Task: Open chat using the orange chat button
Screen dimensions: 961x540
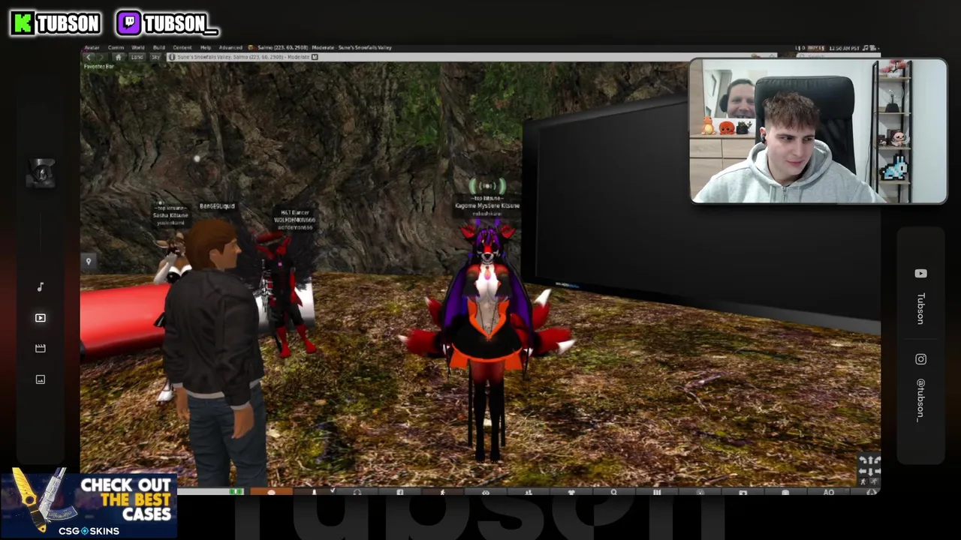Action: (271, 492)
